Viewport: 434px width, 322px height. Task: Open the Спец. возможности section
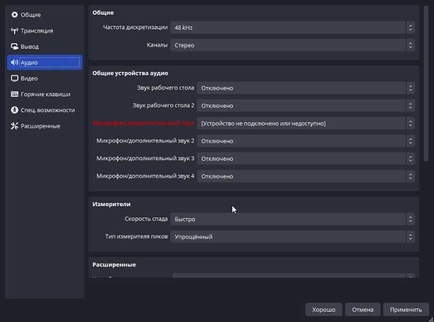[x=45, y=110]
